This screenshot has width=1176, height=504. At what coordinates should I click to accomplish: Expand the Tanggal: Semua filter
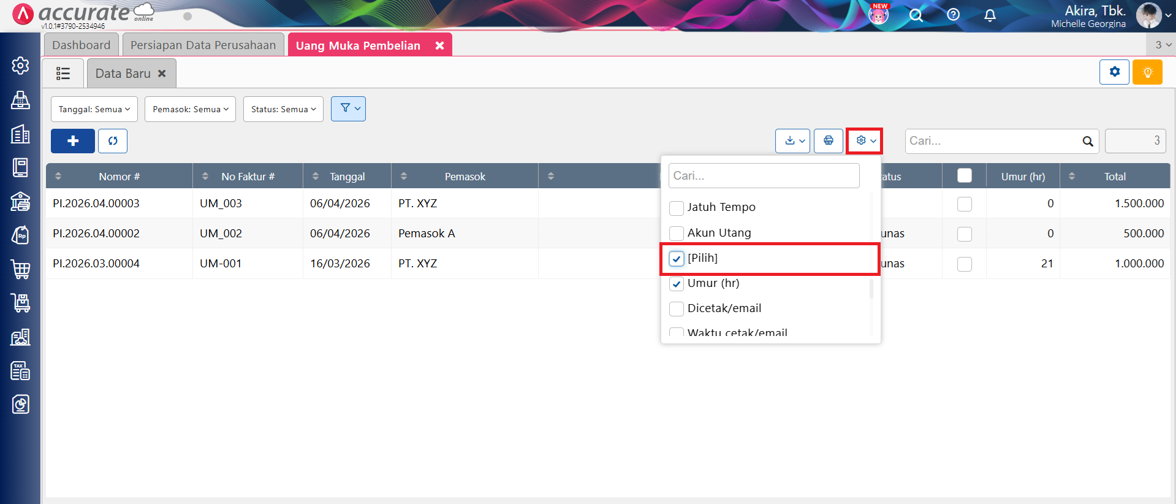pyautogui.click(x=94, y=109)
